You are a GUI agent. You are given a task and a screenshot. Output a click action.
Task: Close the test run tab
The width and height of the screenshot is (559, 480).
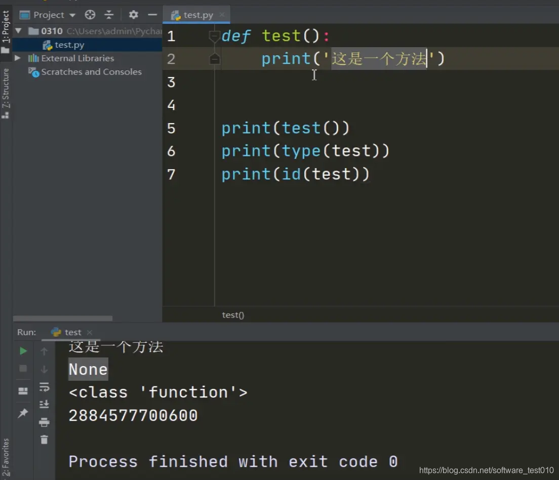coord(90,332)
